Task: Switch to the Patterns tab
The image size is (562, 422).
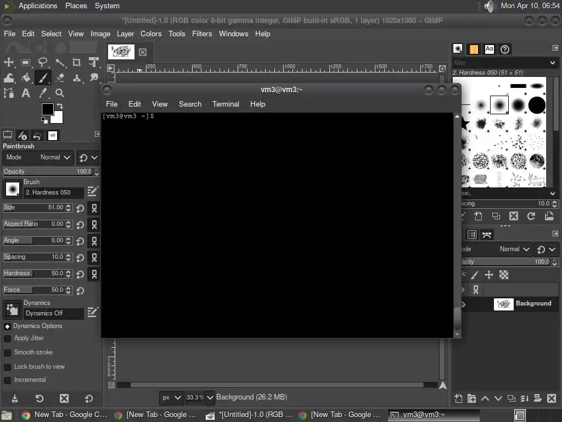Action: pos(474,49)
